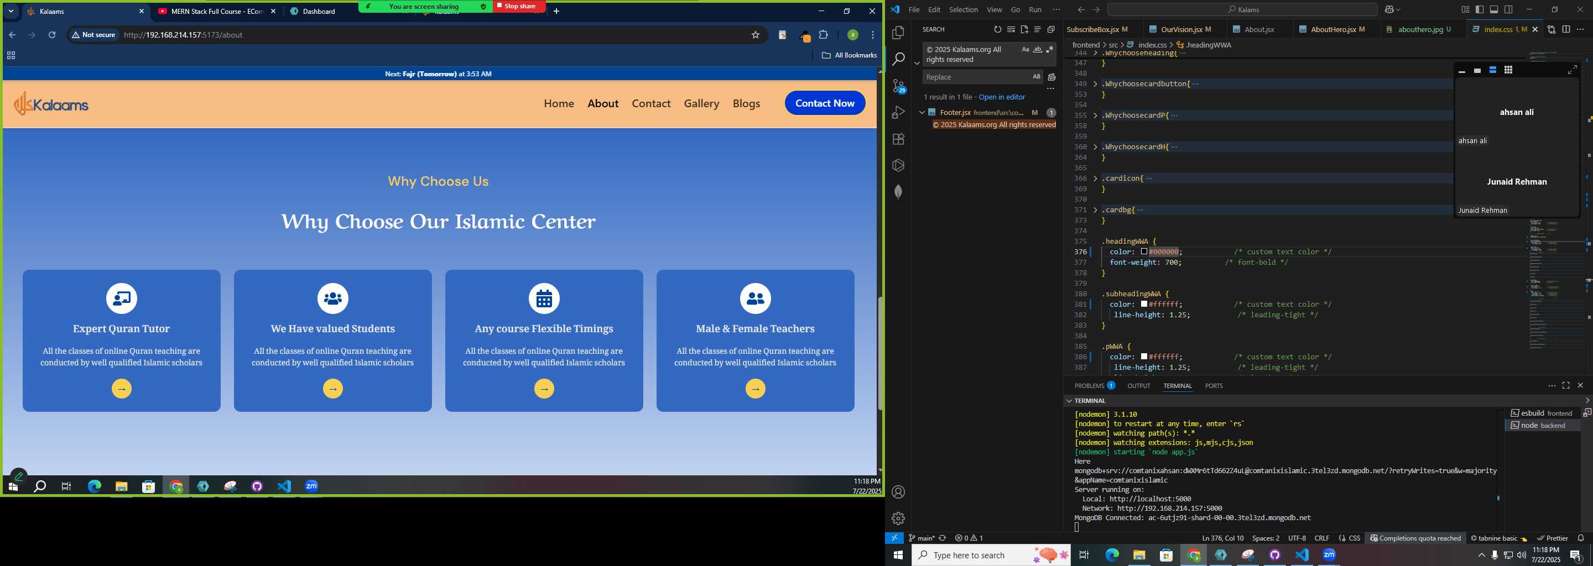Toggle Use Regular Expression in search

coord(1049,49)
